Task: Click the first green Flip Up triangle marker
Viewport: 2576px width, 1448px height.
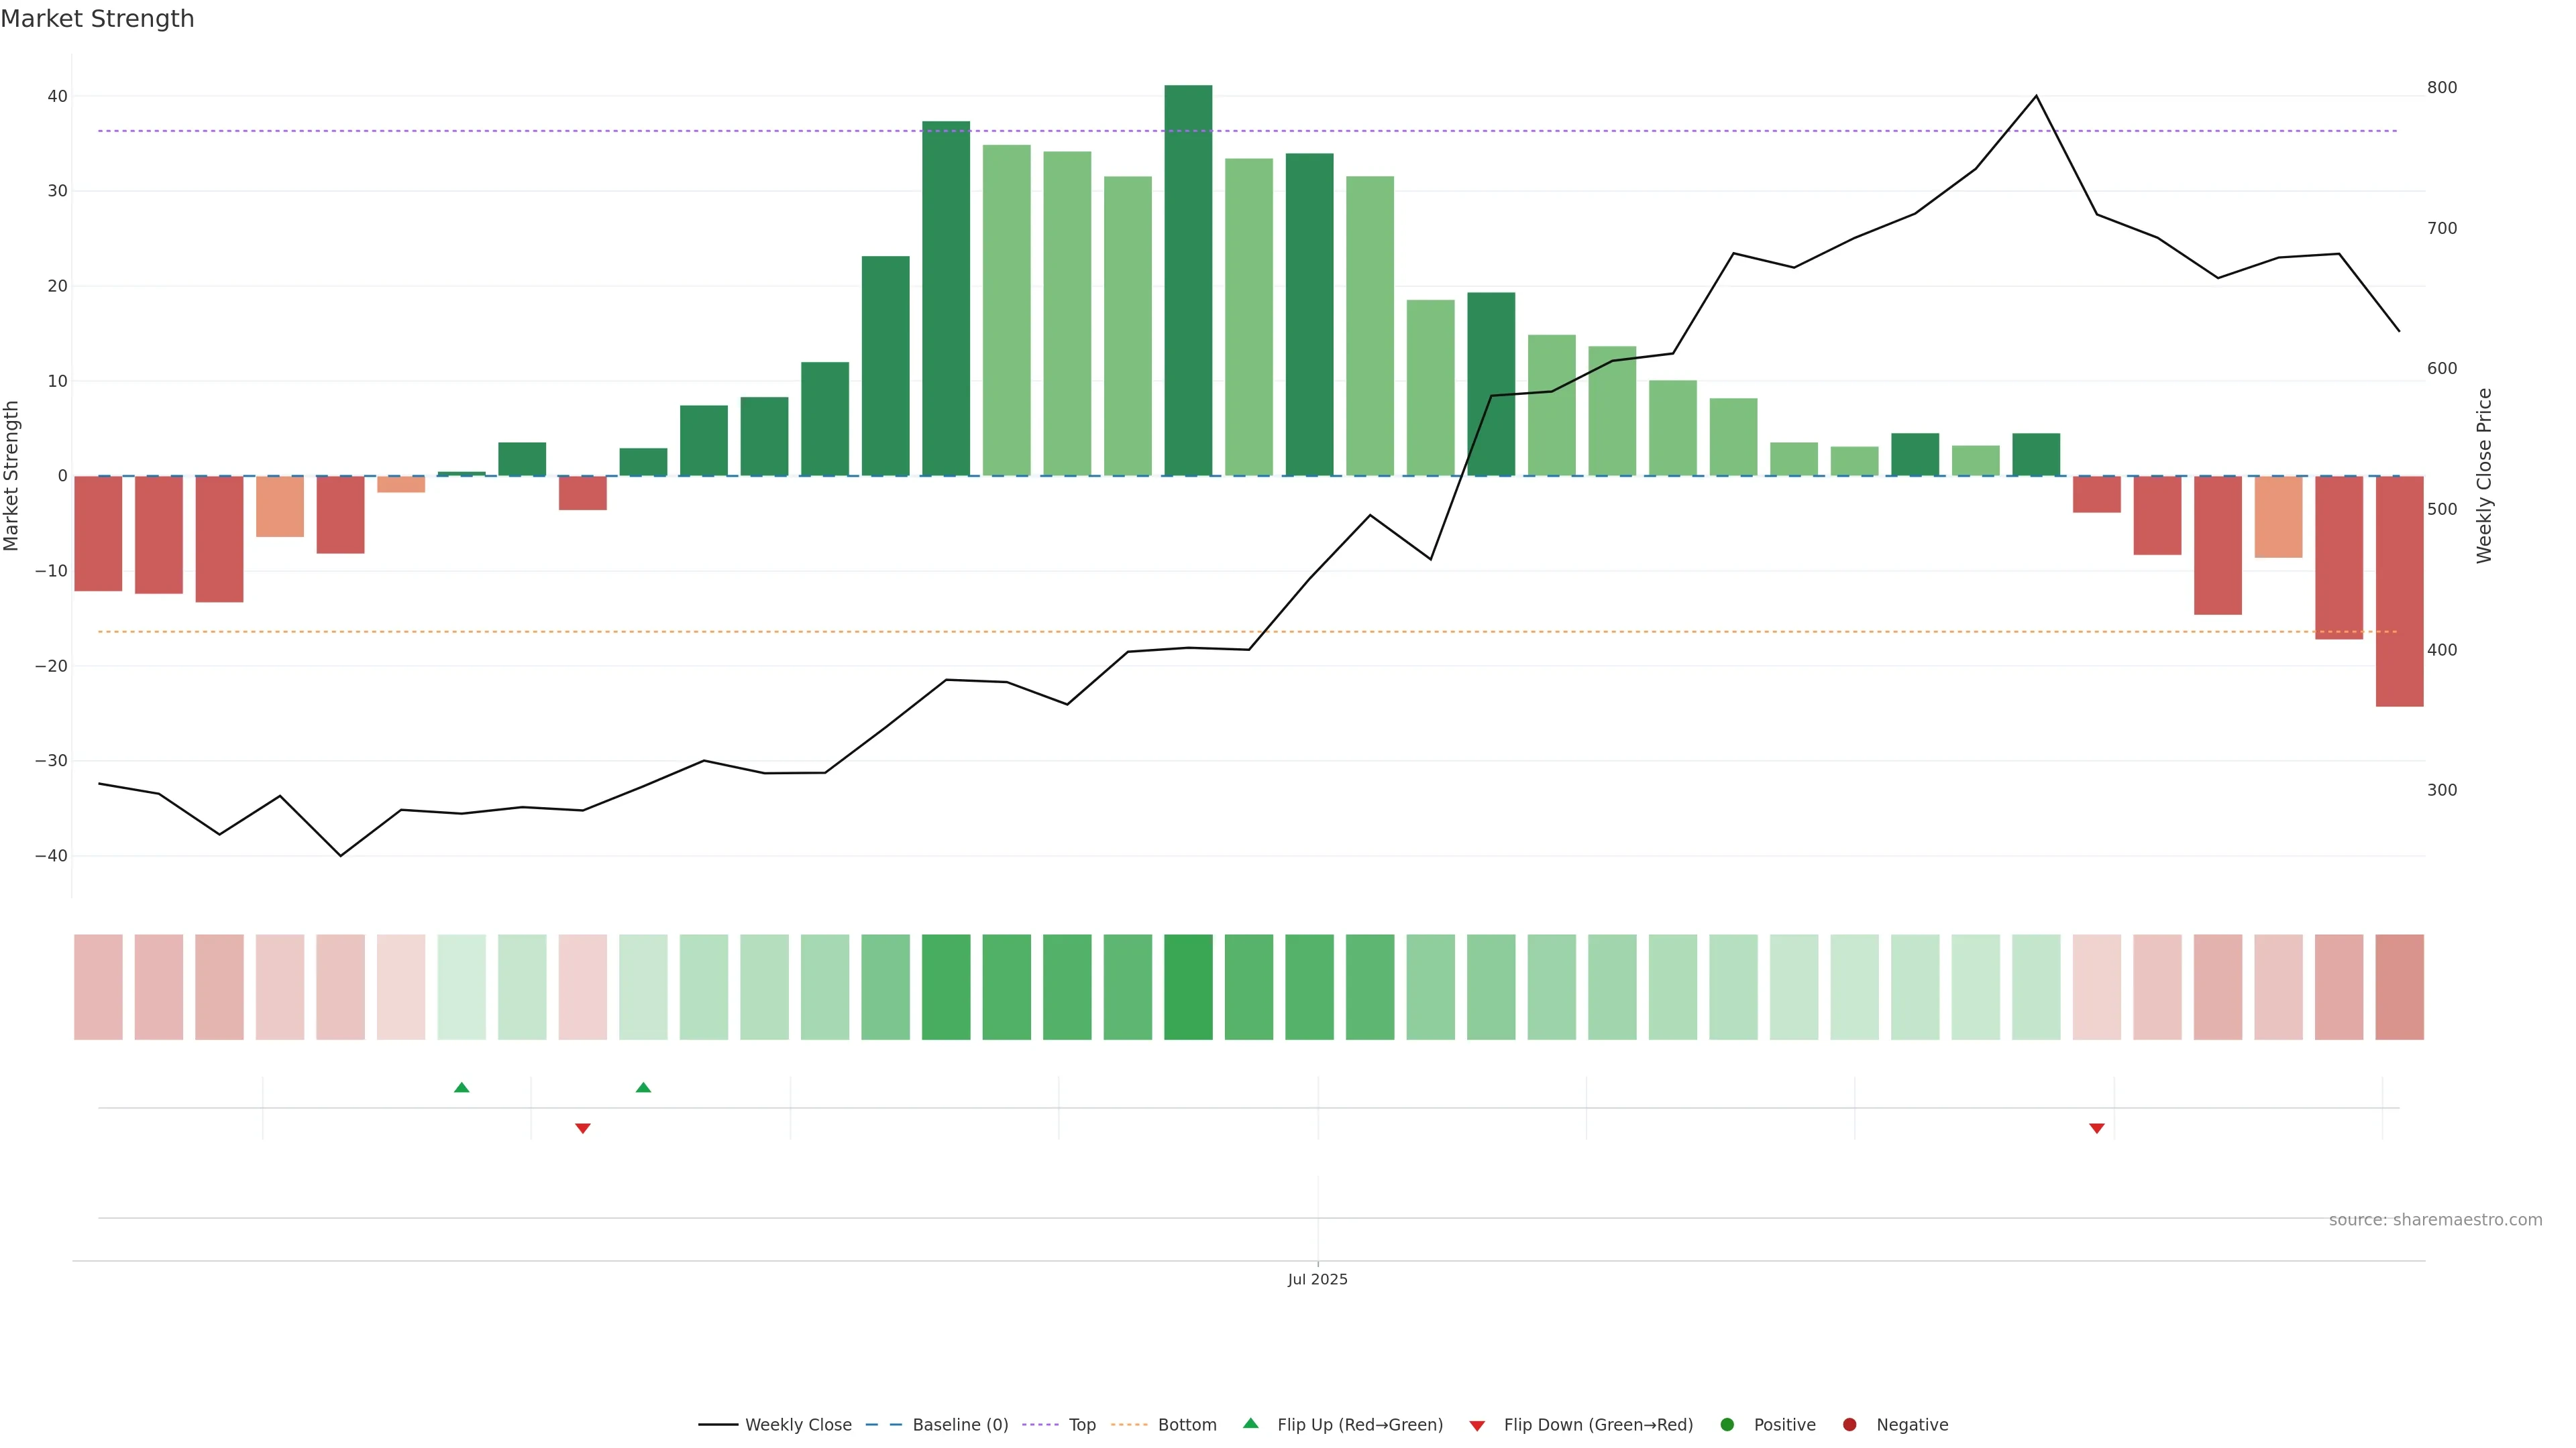Action: [x=461, y=1087]
